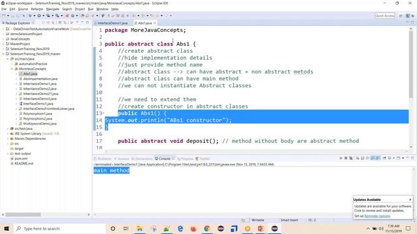Viewport: 417px width, 234px height.
Task: Select README.md in Package Explorer
Action: 23,163
